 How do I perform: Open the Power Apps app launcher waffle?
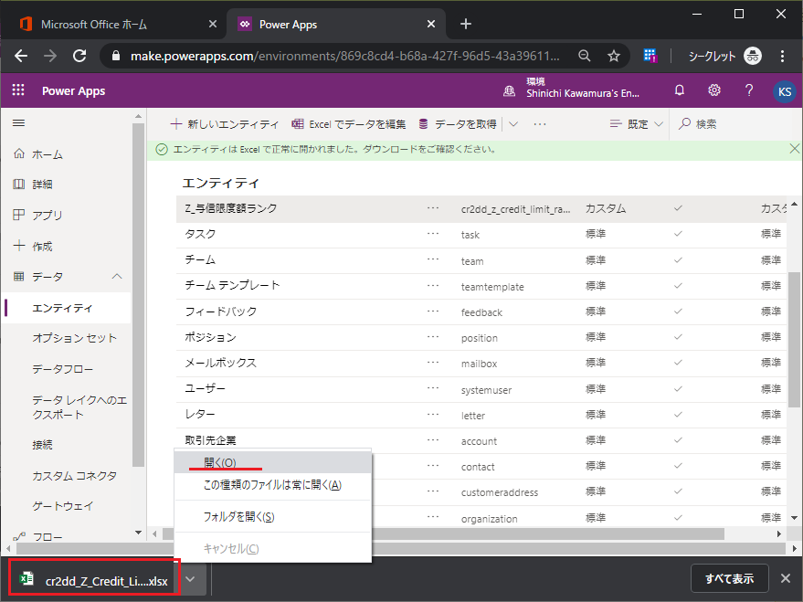click(18, 90)
